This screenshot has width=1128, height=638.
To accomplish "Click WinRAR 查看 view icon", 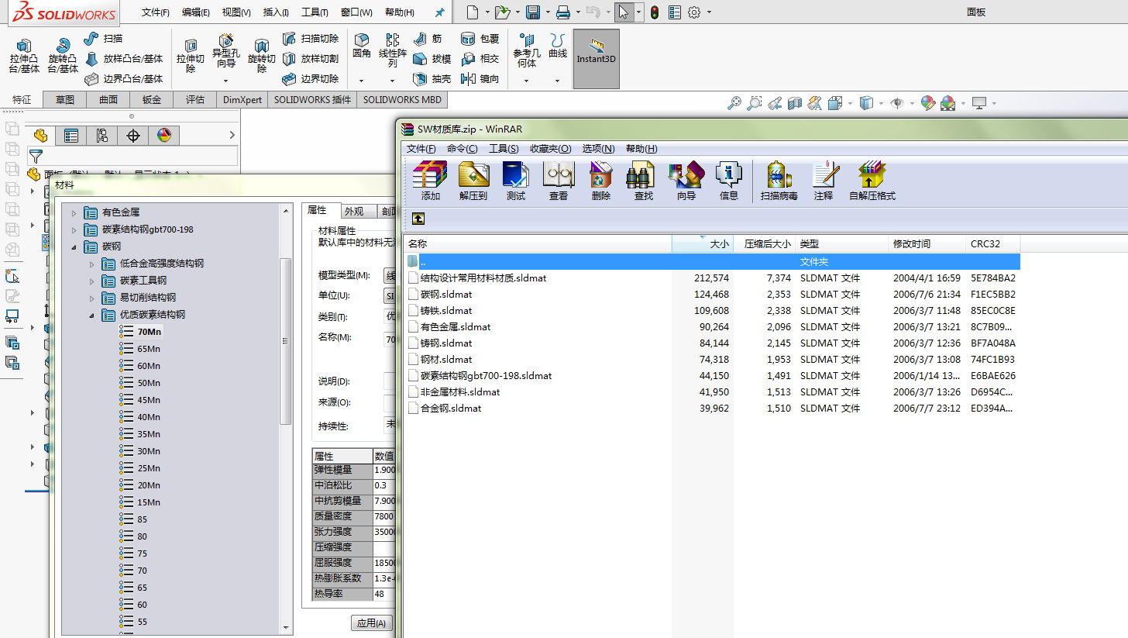I will click(x=559, y=181).
